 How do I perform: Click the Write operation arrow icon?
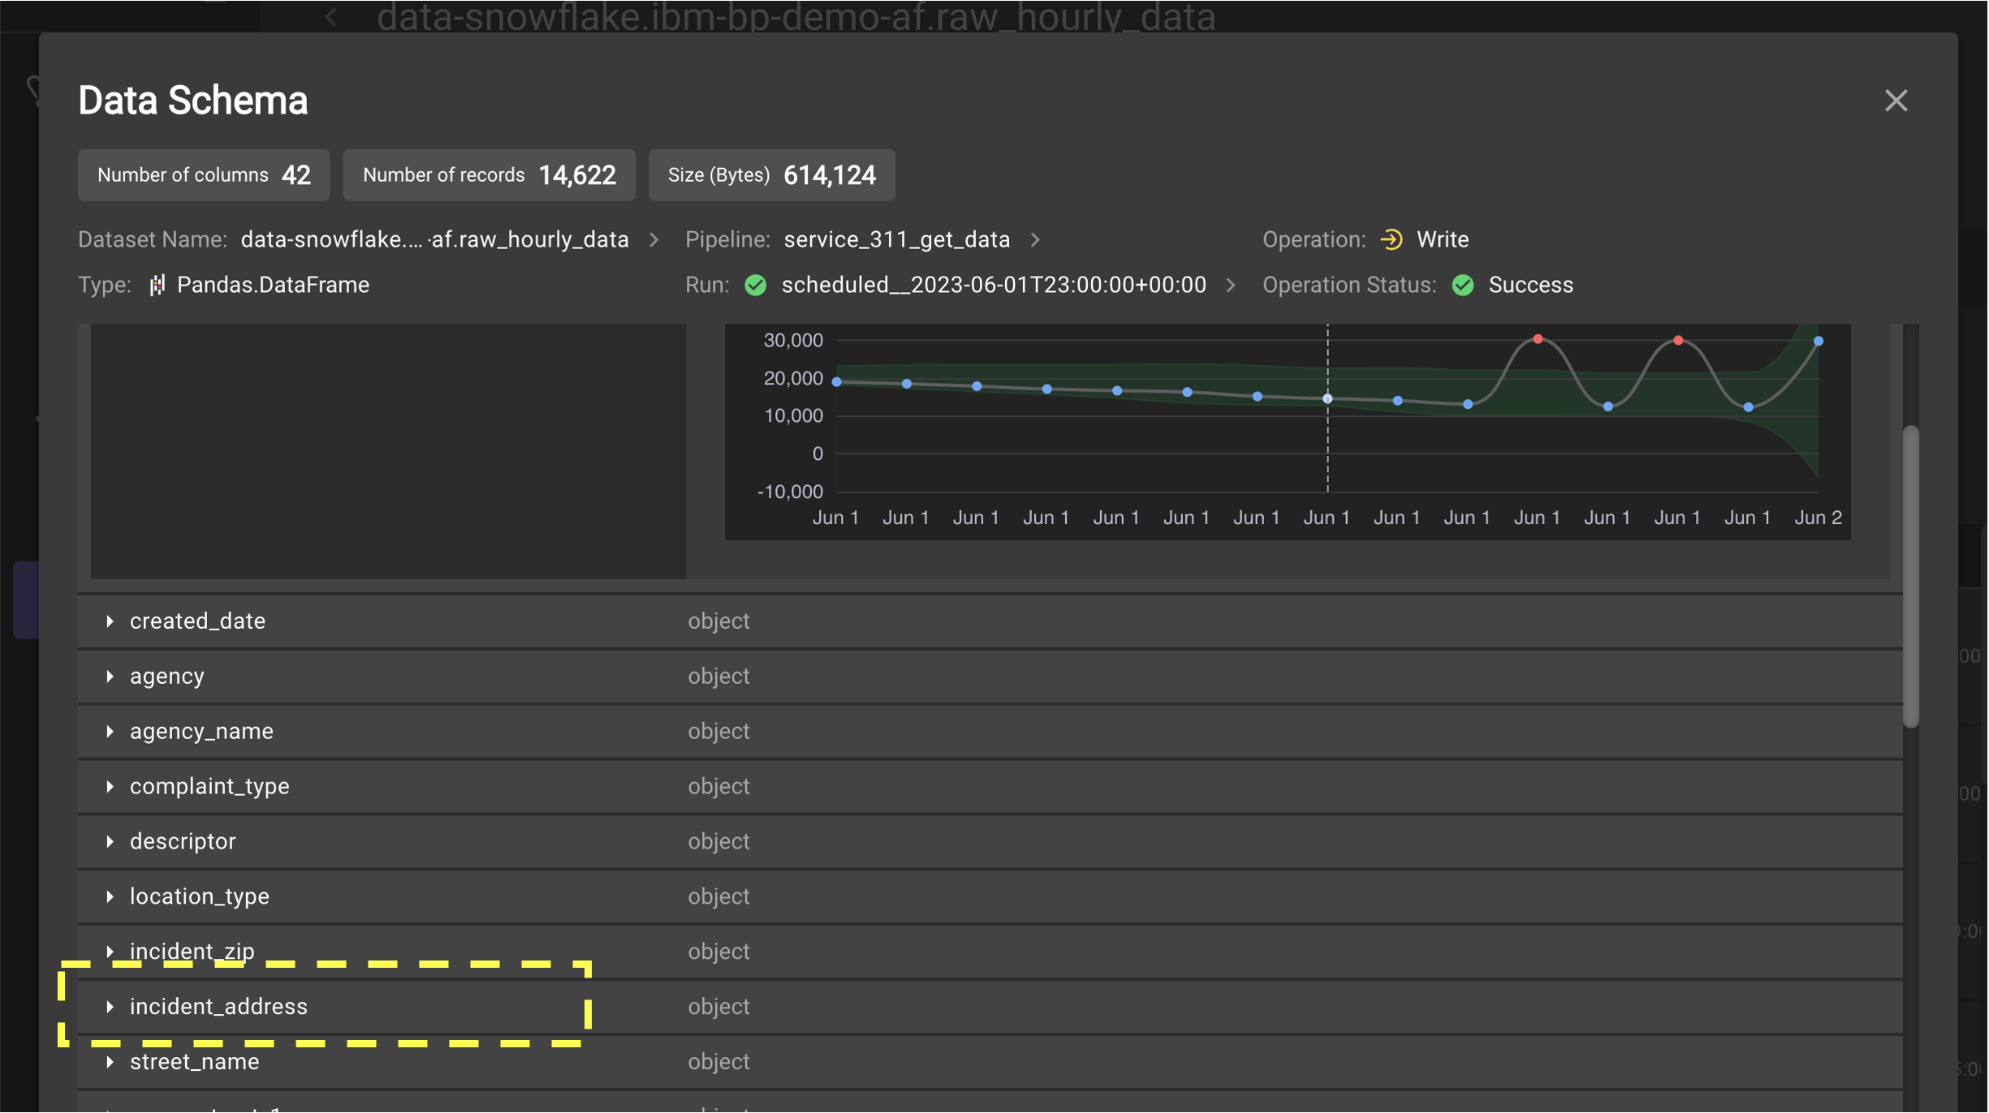click(1391, 240)
